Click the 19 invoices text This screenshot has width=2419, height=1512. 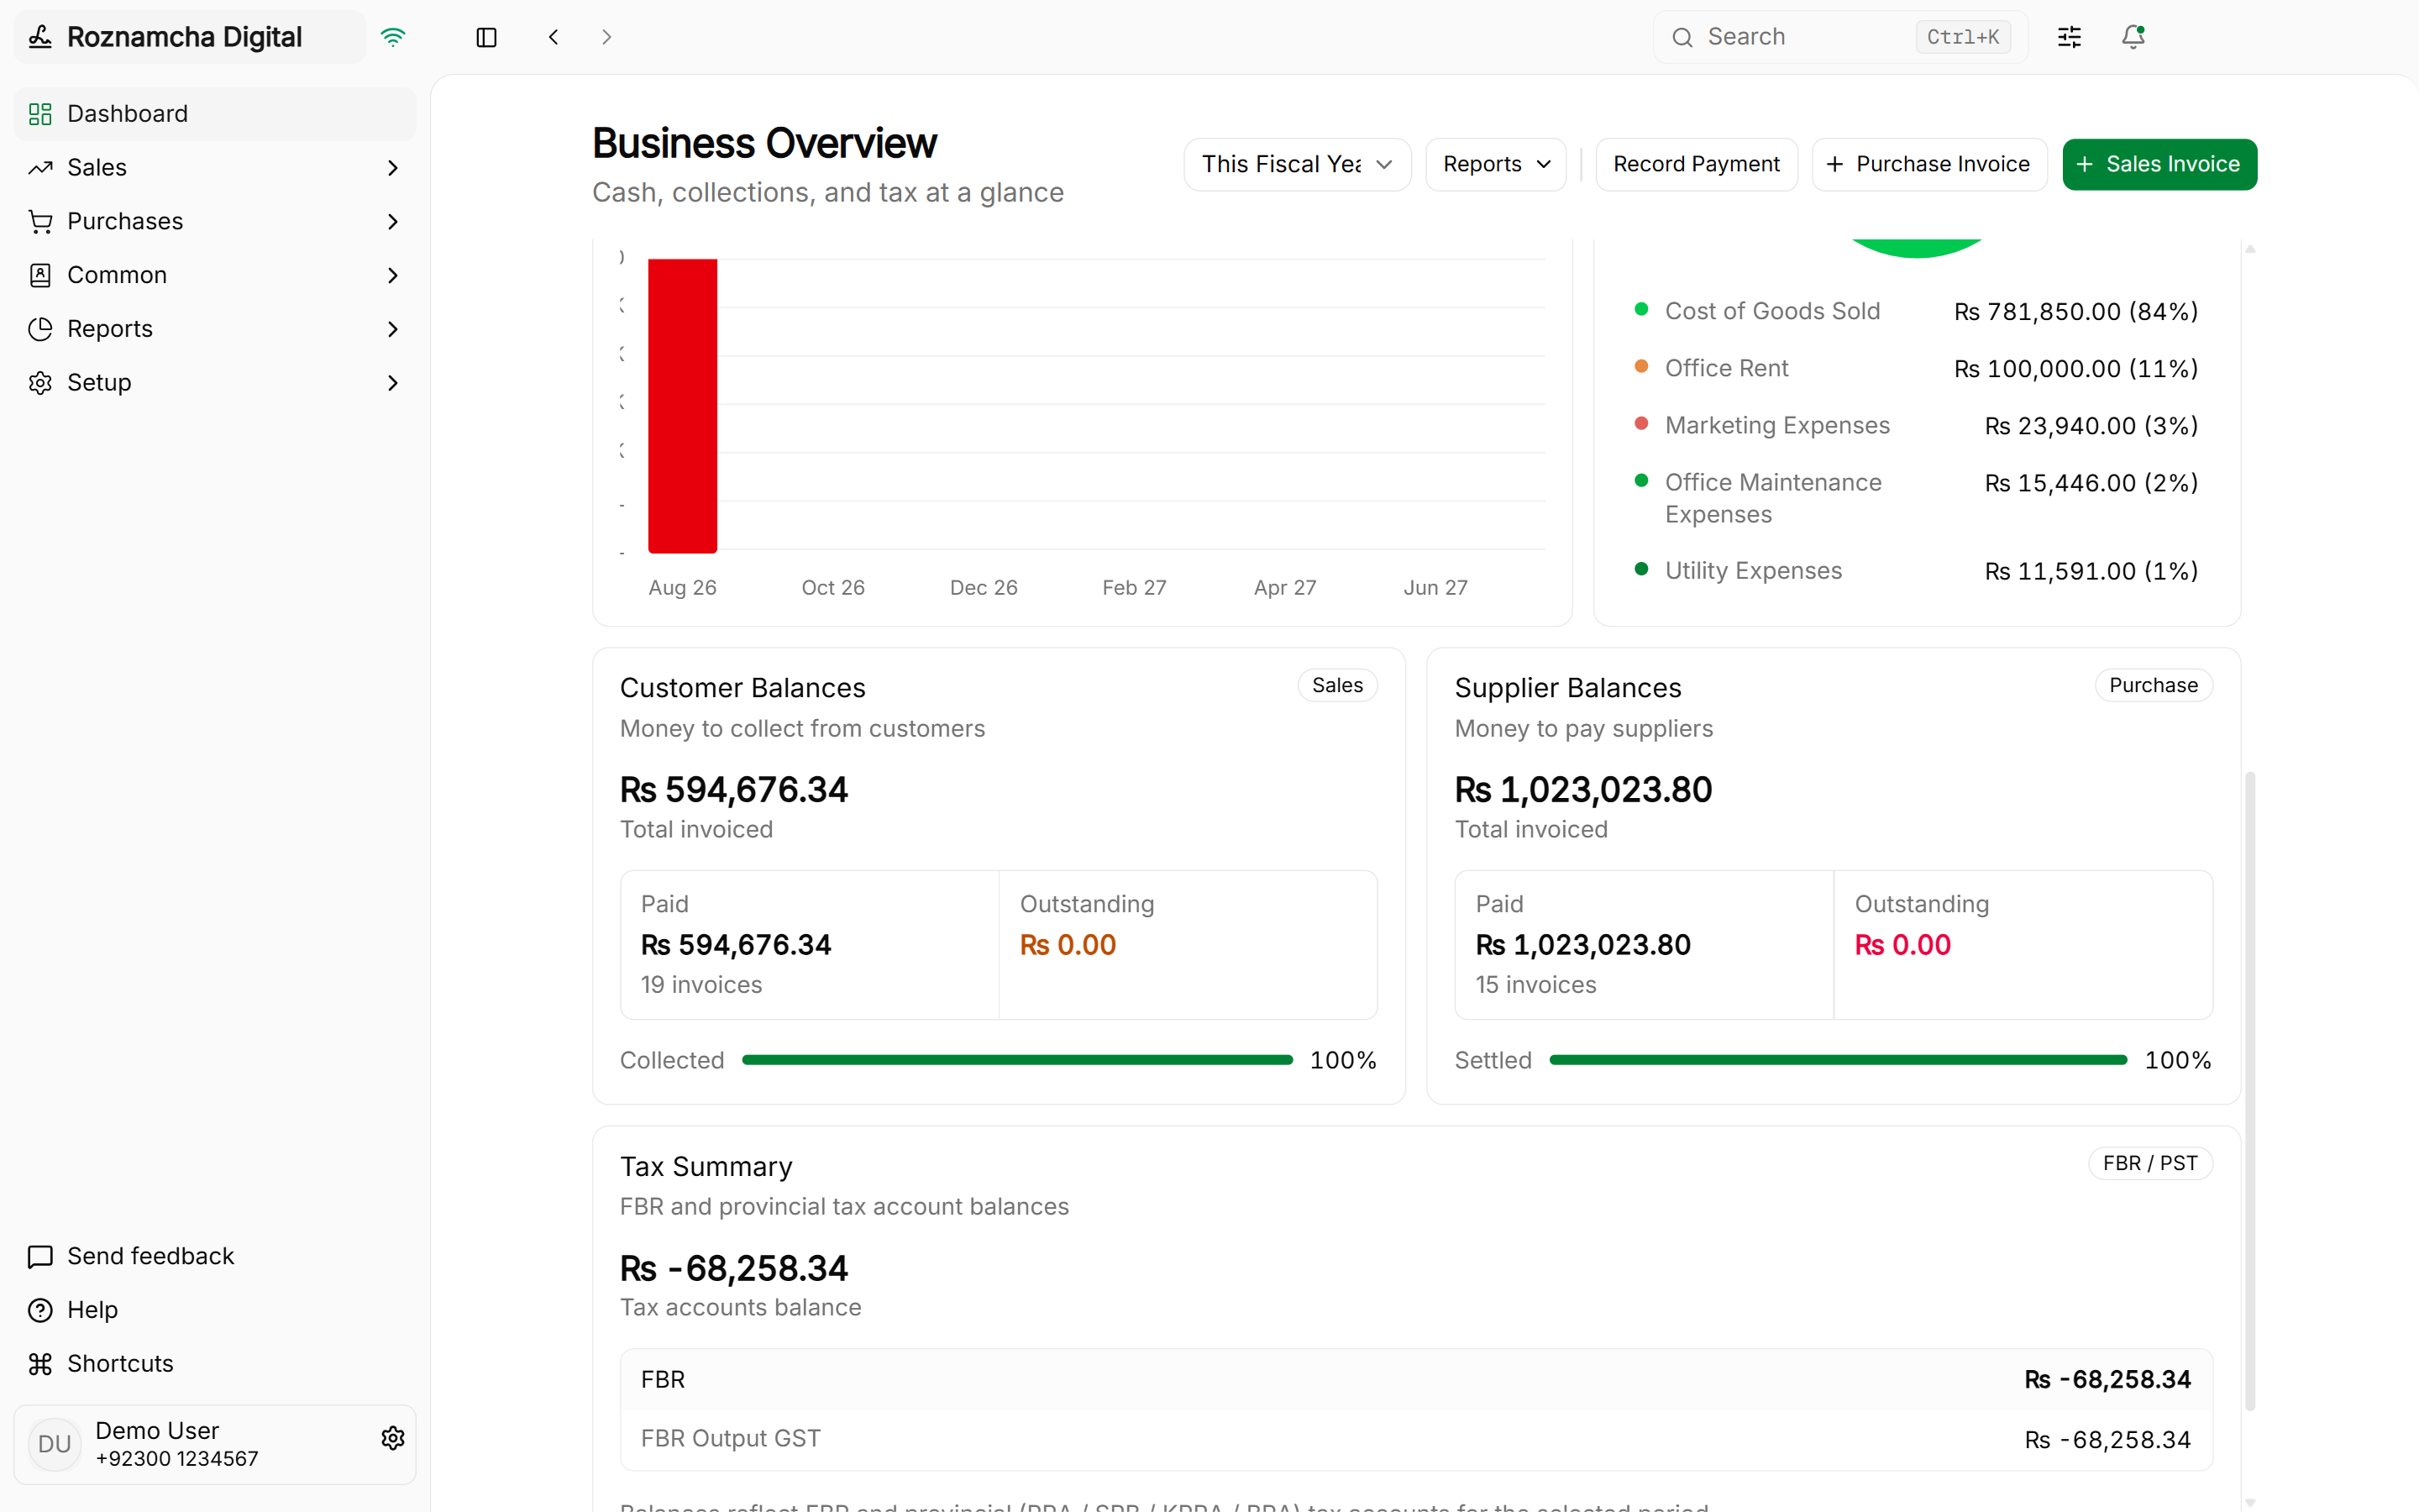(x=701, y=985)
